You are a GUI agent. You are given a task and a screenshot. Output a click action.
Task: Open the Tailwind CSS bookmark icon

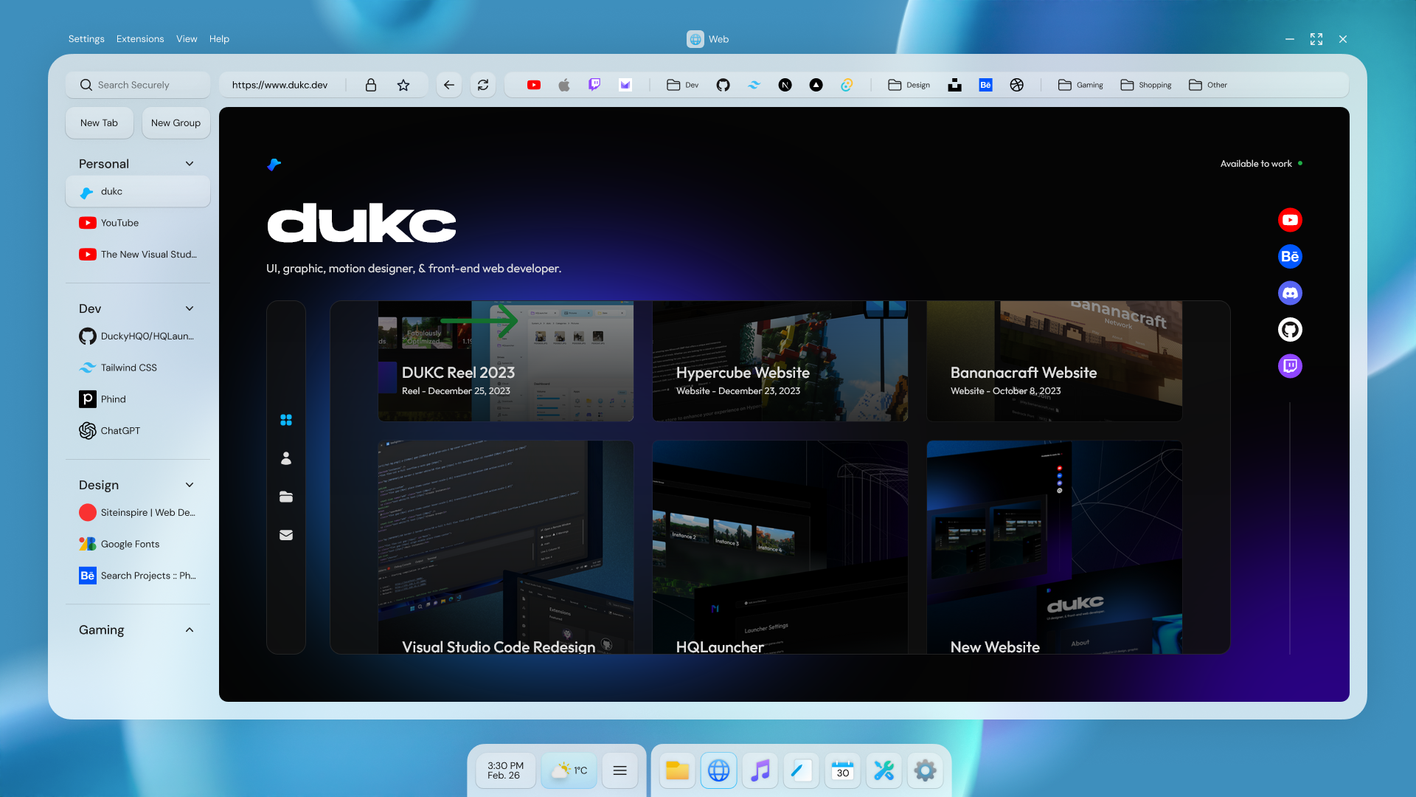click(x=754, y=85)
